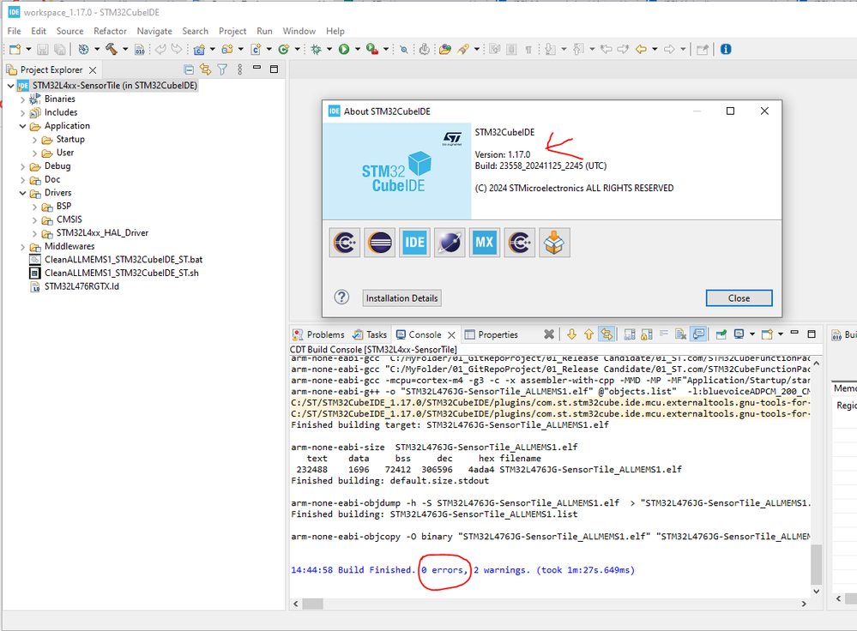Click the Open Element folder icon in toolbar

(445, 49)
